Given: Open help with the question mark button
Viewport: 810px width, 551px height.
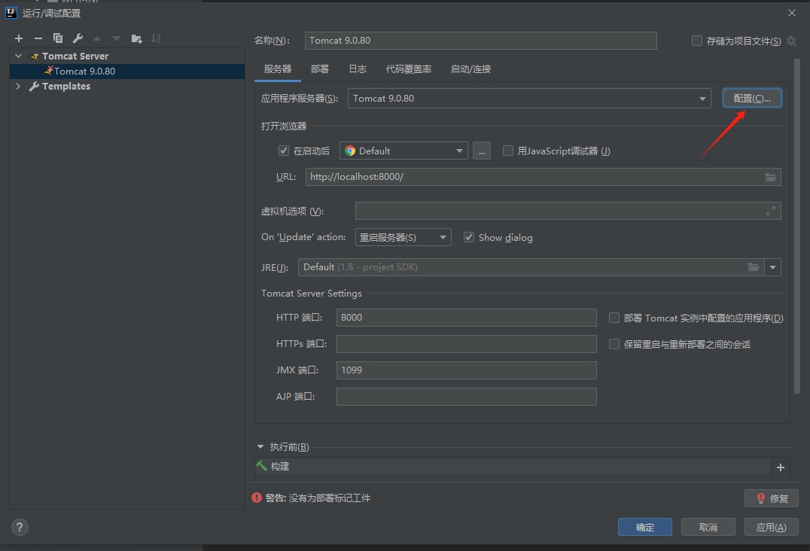Looking at the screenshot, I should (x=20, y=527).
